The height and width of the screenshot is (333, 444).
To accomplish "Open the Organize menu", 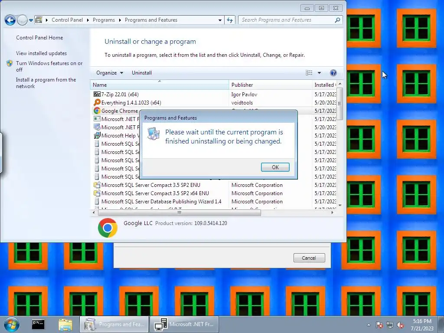I will [x=110, y=73].
